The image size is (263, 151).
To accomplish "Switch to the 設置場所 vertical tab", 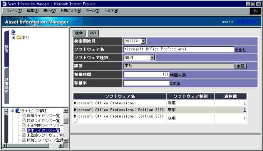I will 7,86.
